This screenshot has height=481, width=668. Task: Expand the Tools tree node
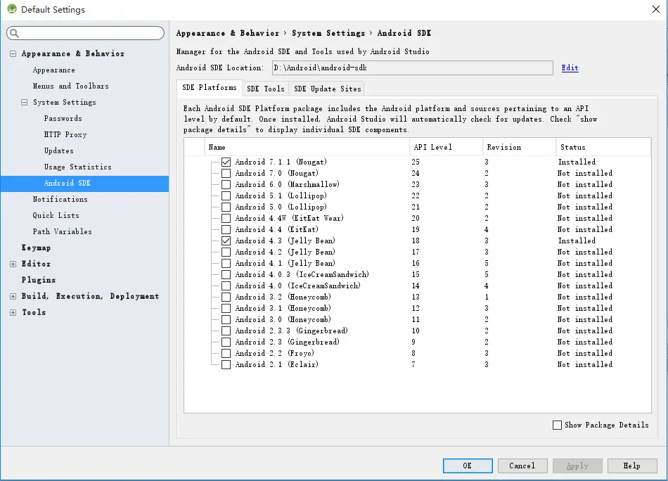(13, 312)
